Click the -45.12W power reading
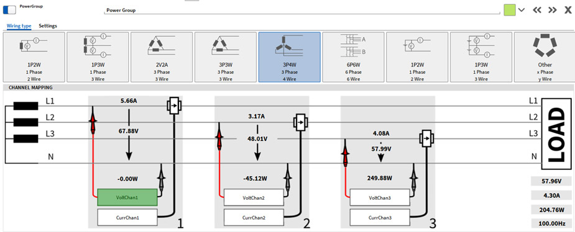Image resolution: width=575 pixels, height=232 pixels. coord(255,179)
